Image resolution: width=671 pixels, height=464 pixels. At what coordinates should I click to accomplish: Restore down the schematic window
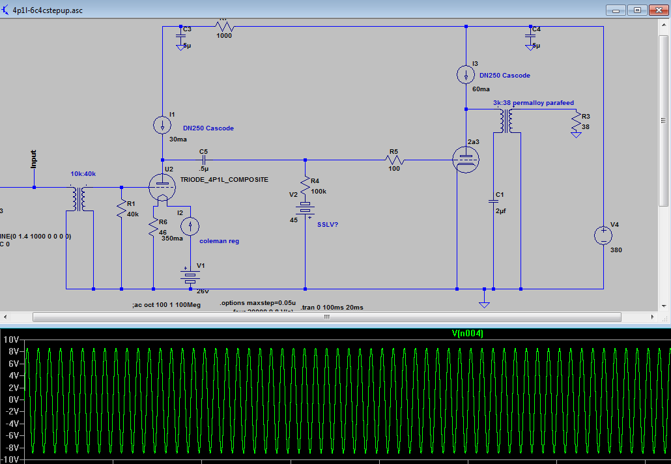point(637,10)
